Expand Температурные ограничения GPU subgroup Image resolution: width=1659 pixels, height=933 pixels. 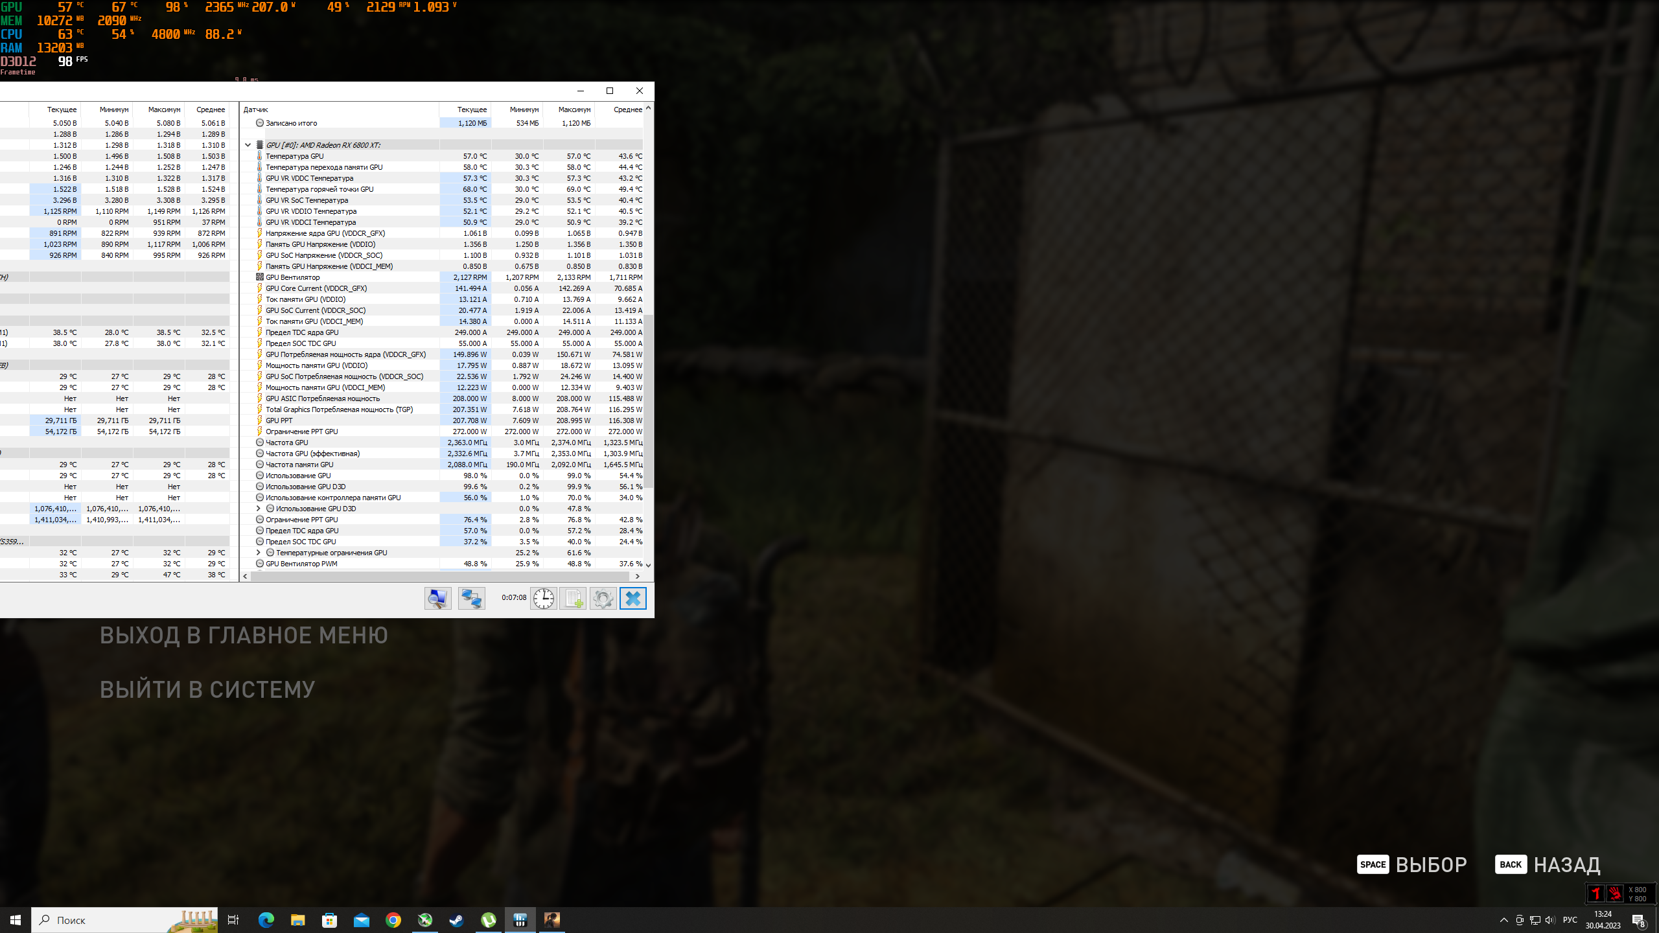tap(258, 553)
